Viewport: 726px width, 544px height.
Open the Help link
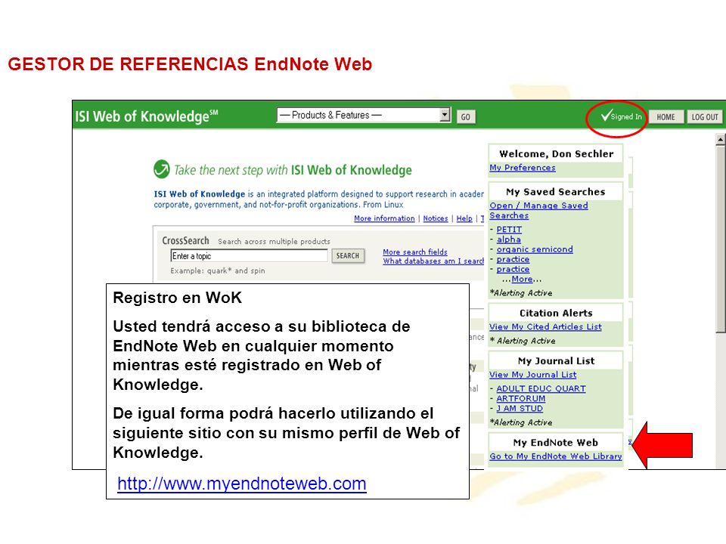pyautogui.click(x=464, y=218)
